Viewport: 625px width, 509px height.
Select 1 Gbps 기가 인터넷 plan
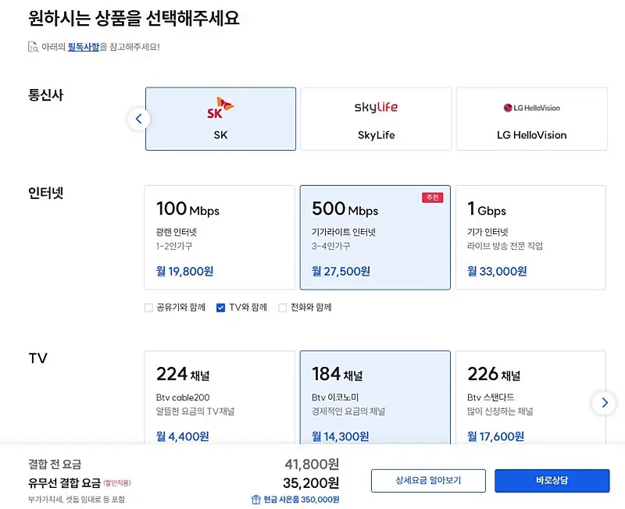[x=530, y=237]
